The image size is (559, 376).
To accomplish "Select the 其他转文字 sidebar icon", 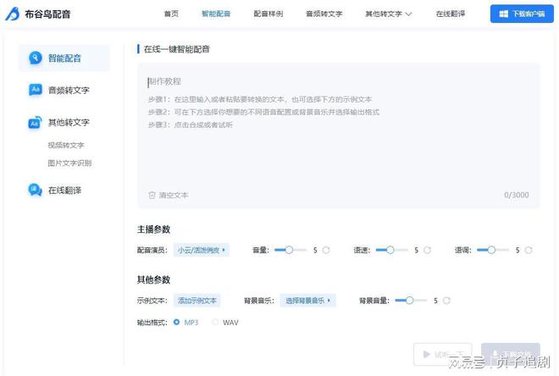I will coord(36,123).
